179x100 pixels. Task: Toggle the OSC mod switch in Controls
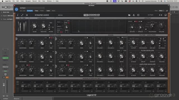coord(50,25)
